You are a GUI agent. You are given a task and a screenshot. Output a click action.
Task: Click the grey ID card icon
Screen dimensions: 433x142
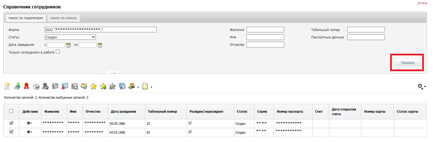tap(55, 86)
